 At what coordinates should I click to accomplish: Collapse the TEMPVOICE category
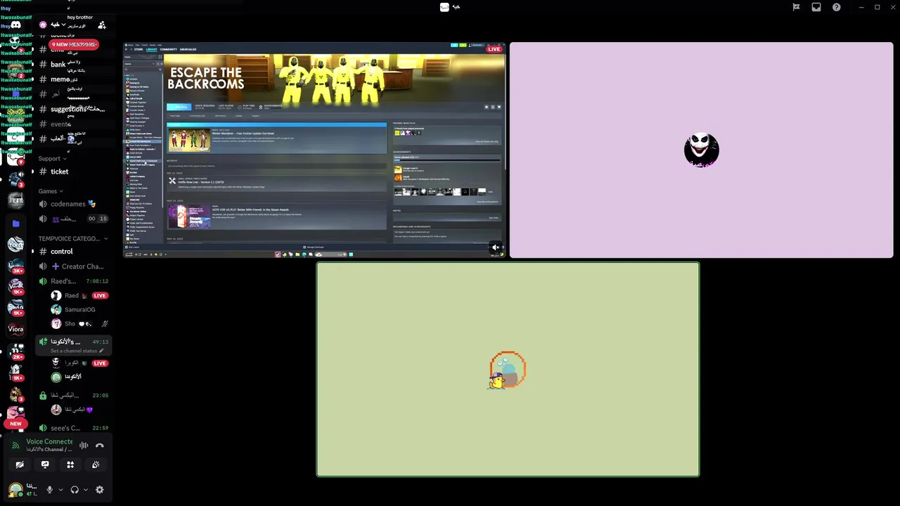72,238
